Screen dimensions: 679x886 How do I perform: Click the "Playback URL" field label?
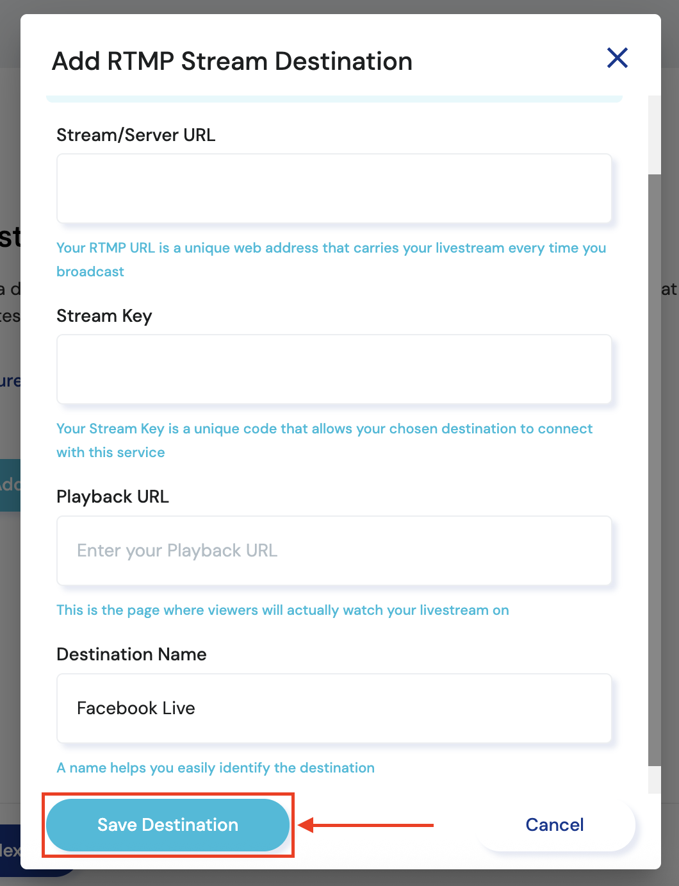[113, 497]
